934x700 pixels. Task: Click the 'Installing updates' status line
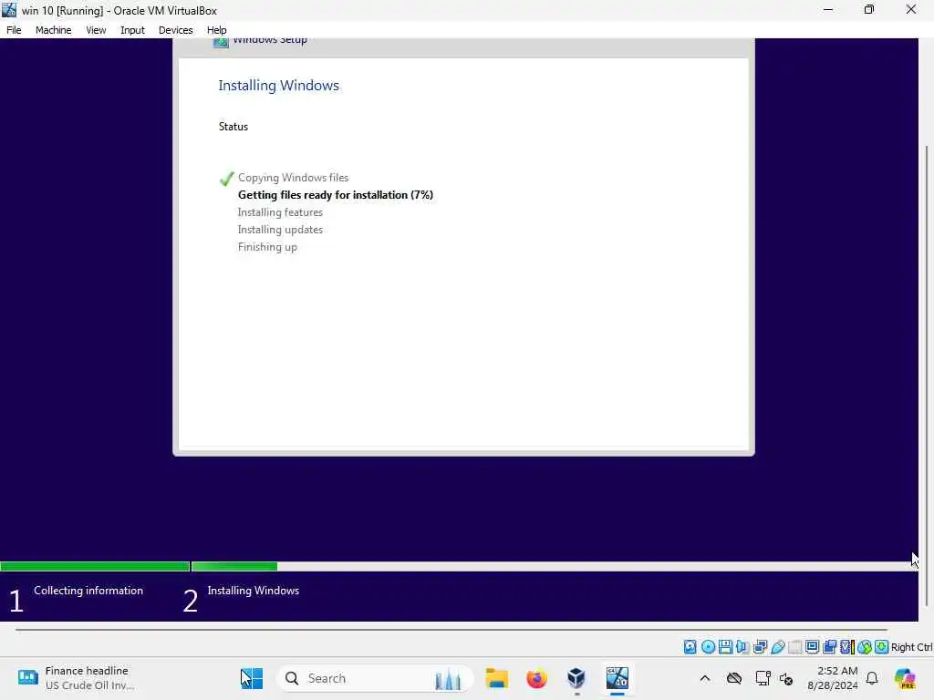tap(280, 229)
